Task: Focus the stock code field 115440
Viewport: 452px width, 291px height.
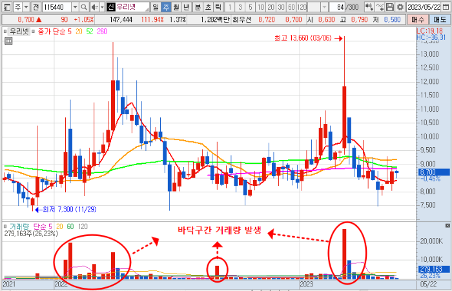Action: 57,6
